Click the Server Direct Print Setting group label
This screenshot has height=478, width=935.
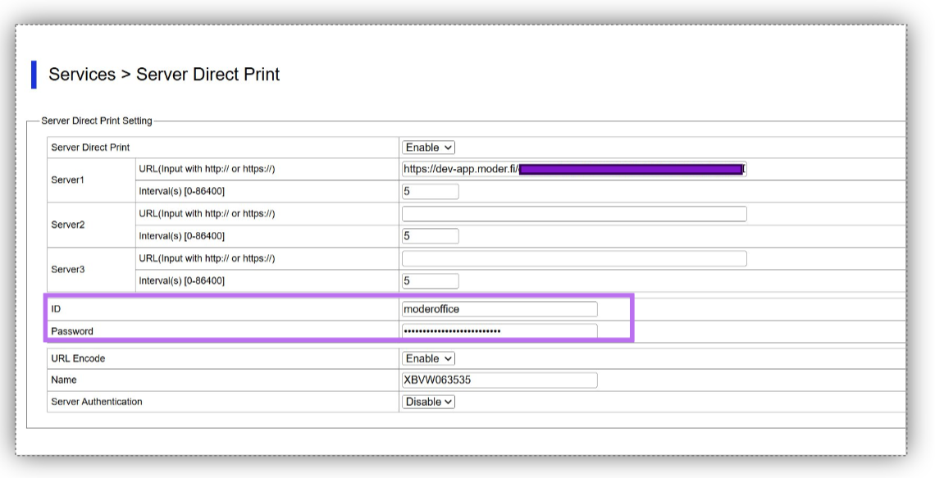(x=97, y=121)
